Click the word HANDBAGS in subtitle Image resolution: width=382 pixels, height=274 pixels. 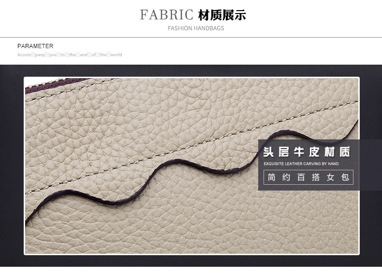tap(209, 28)
